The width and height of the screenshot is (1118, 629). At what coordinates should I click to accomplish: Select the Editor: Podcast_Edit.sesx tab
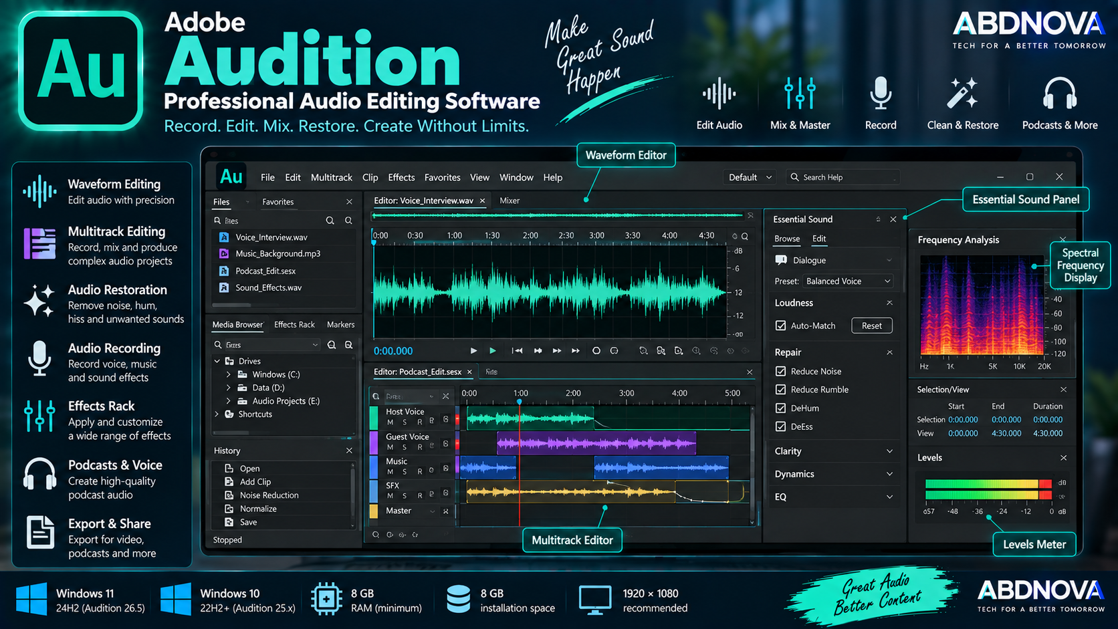(x=417, y=372)
